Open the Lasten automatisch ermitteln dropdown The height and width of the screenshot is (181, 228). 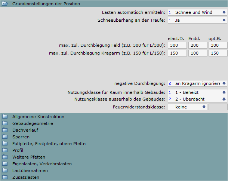click(224, 12)
